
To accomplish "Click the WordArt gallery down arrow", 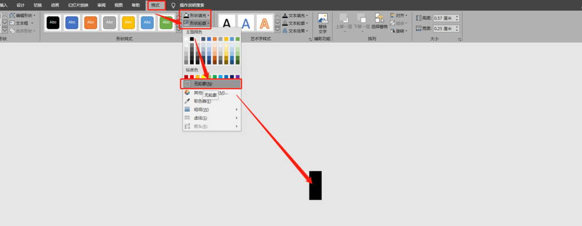I will [277, 23].
